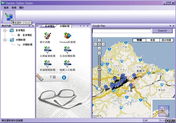Screen dimensions: 176x123
Task: Pan the map up
Action: pos(99,40)
